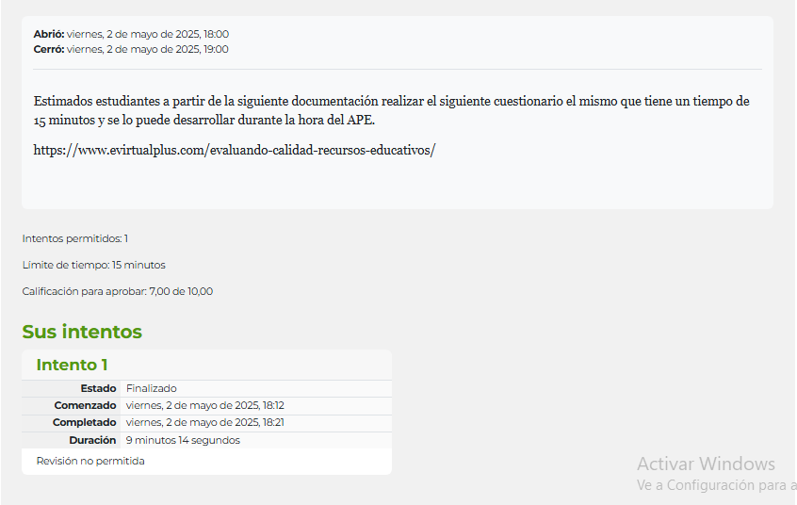This screenshot has height=505, width=797.
Task: Click the "Comenzado" row label
Action: pyautogui.click(x=86, y=405)
